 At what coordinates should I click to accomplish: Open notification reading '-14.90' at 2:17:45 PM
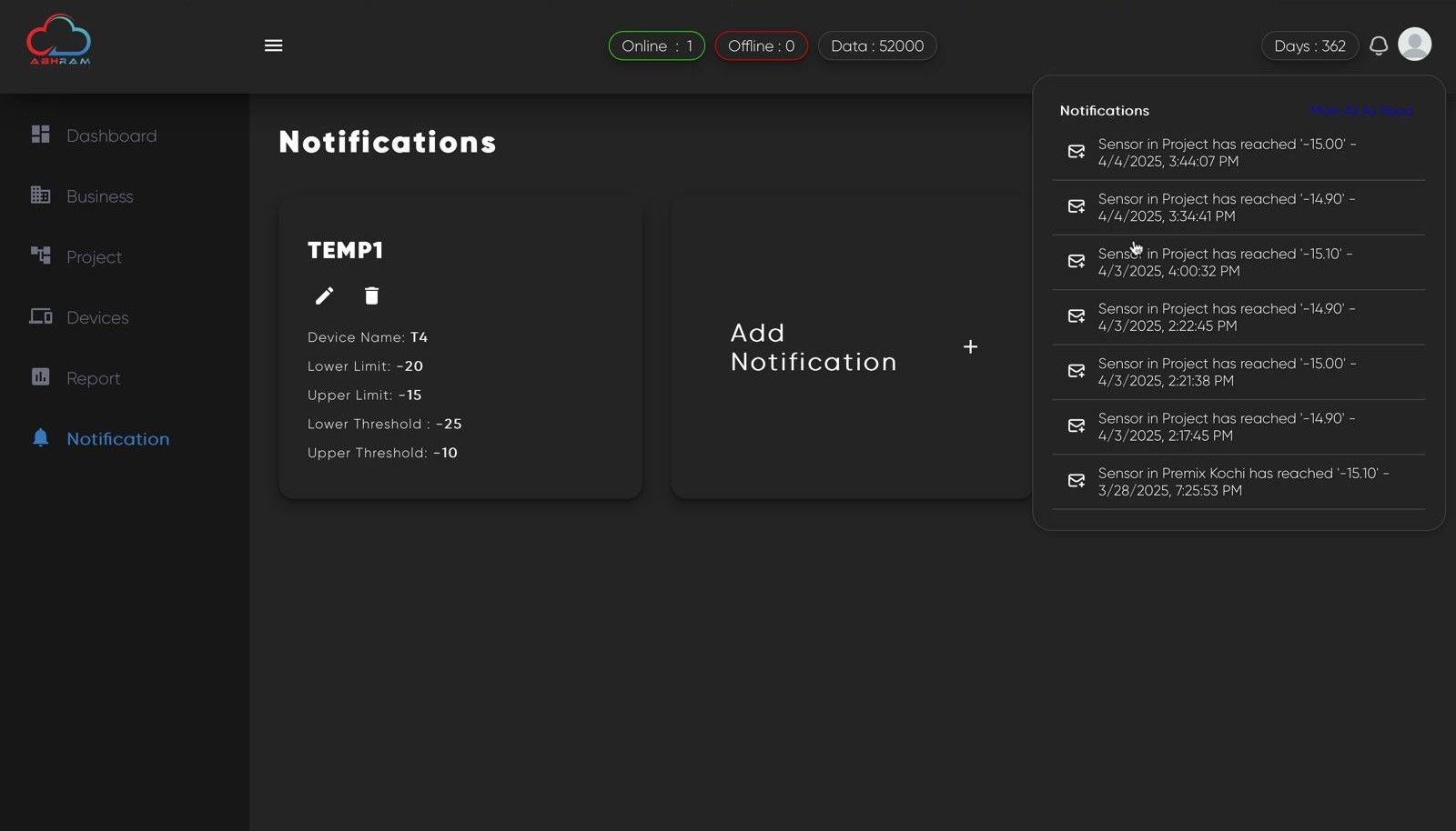[1239, 426]
